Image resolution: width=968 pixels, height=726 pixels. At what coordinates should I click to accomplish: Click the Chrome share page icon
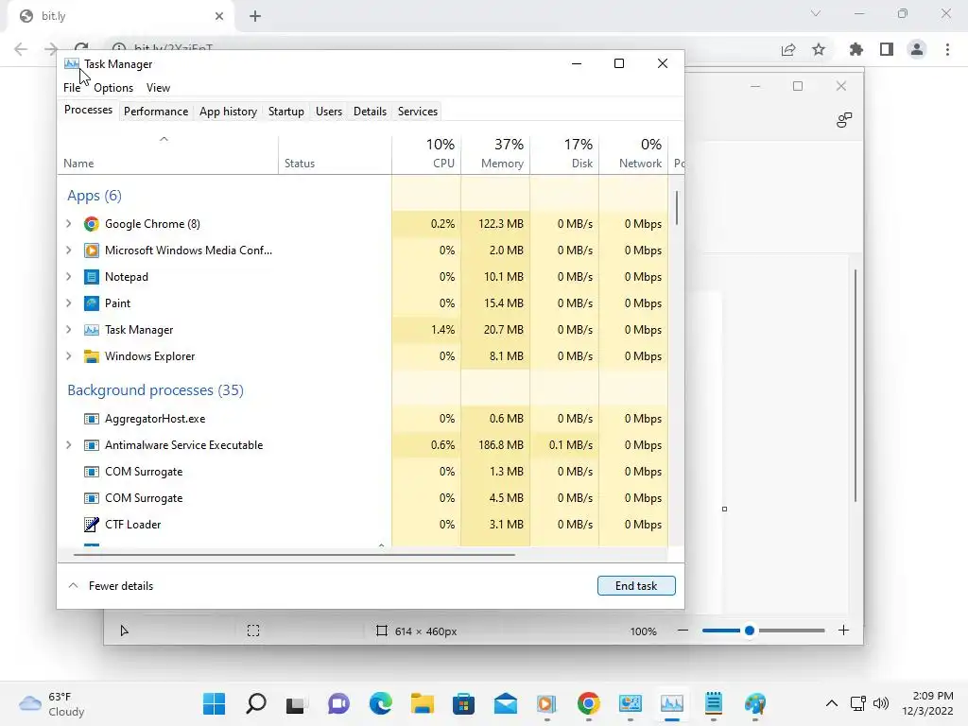pyautogui.click(x=788, y=49)
